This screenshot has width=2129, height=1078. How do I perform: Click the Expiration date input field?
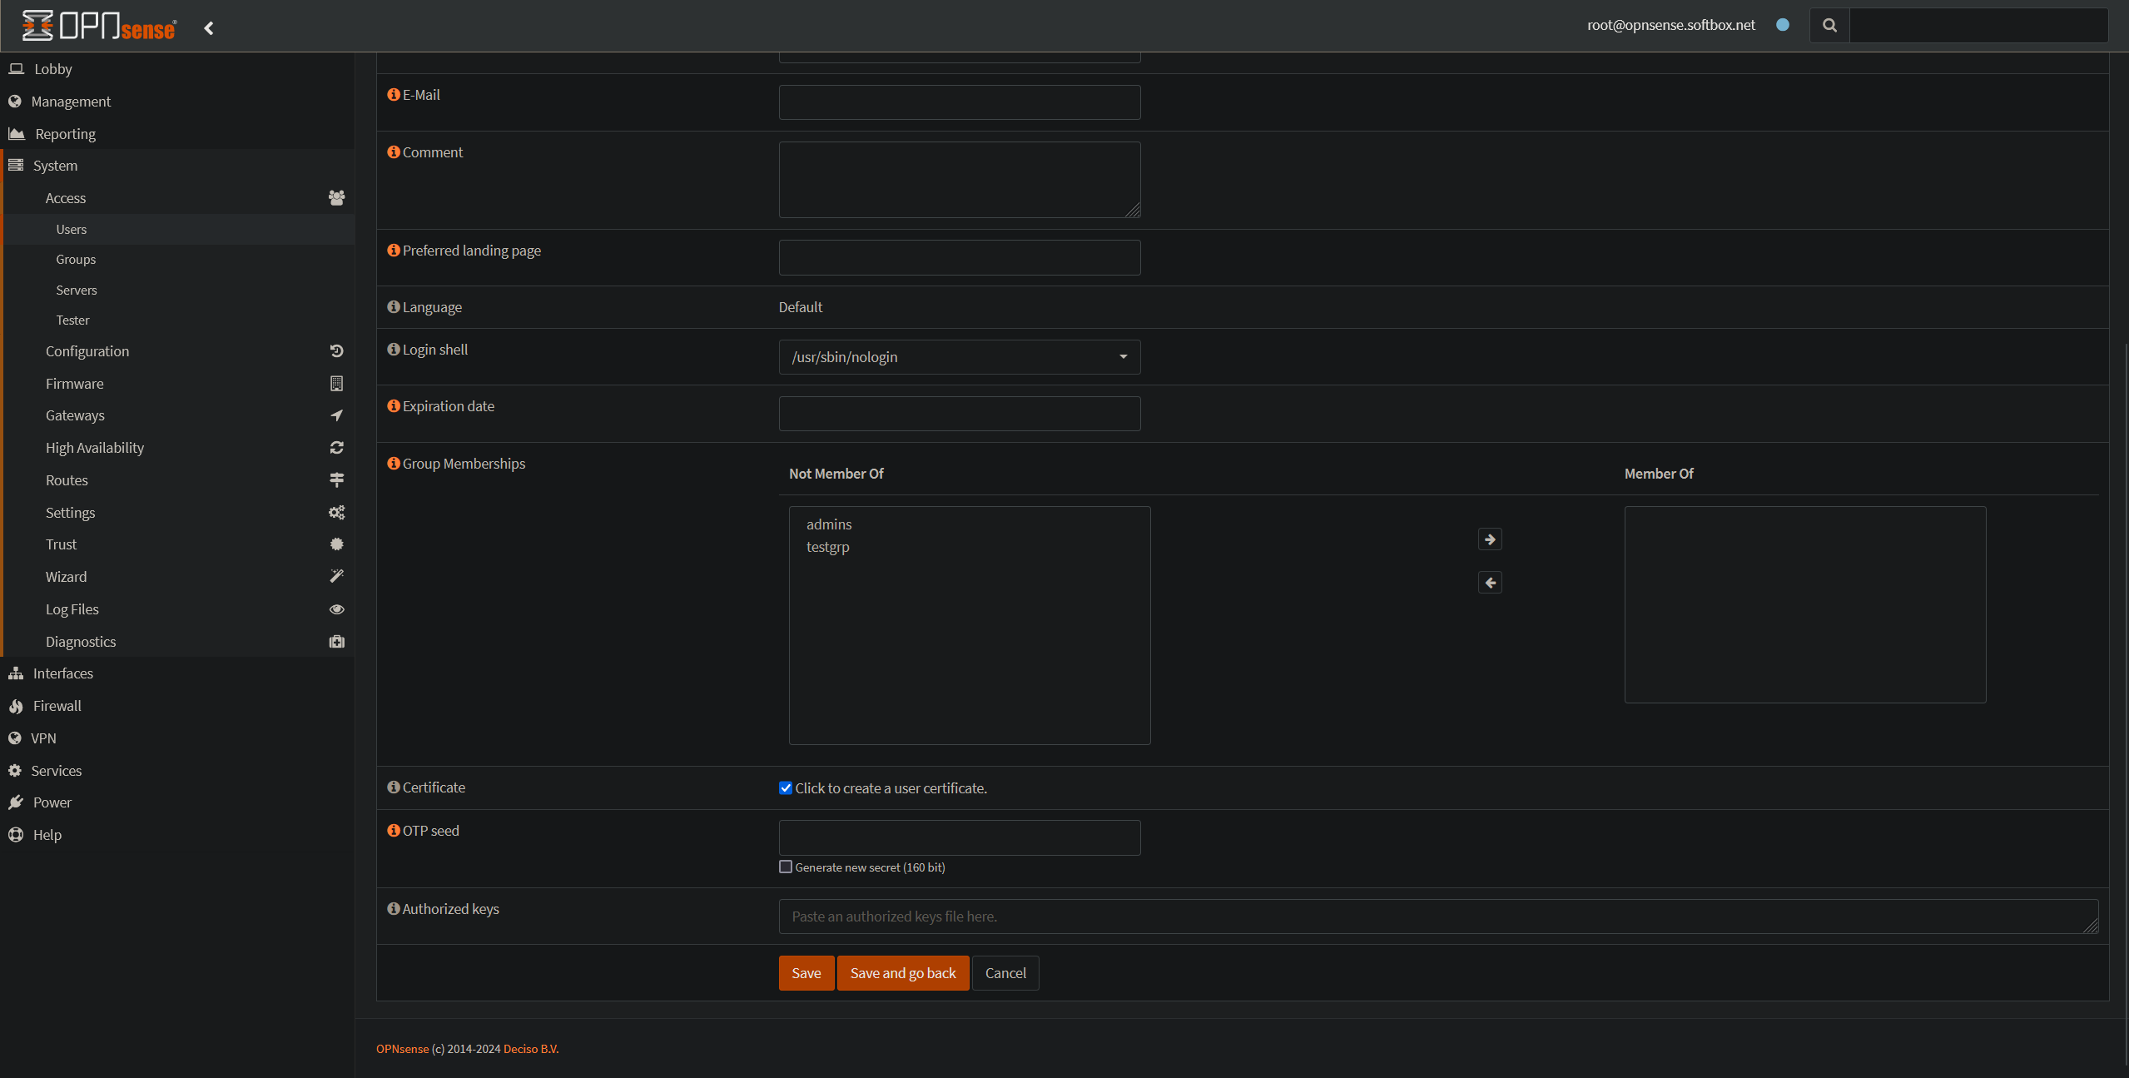[959, 414]
